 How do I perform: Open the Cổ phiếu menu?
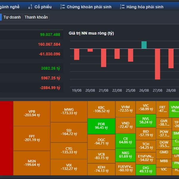[43, 7]
